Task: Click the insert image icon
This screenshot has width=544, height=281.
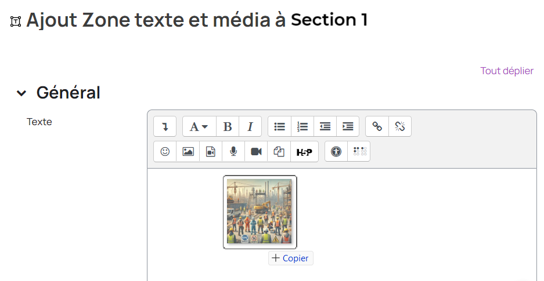Action: click(x=188, y=151)
